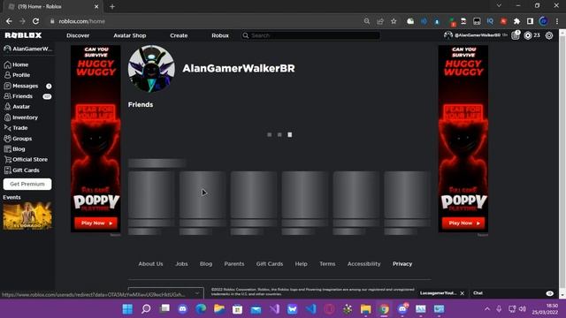Click the Messages icon in the sidebar
Viewport: 566px width, 318px height.
[8, 86]
